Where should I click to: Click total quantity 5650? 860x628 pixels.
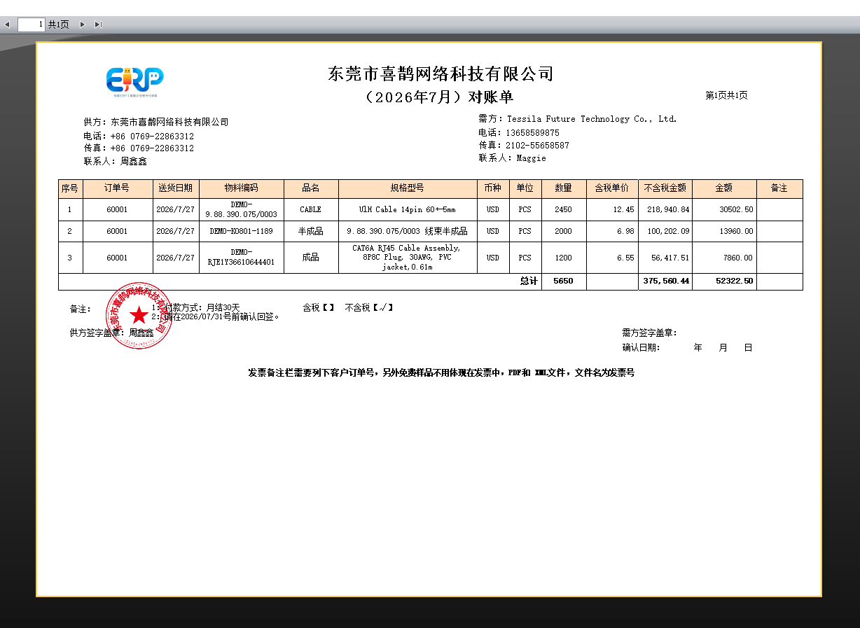(x=564, y=281)
